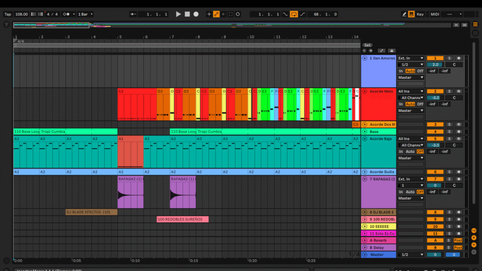The height and width of the screenshot is (271, 482).
Task: Toggle the Metronome button
Action: coord(66,14)
